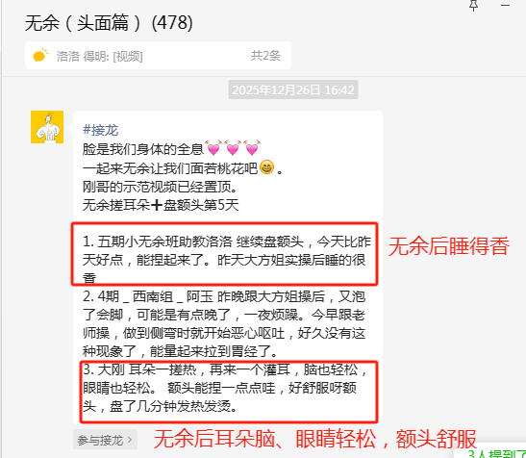Viewport: 526px width, 458px height.
Task: Open the sender's yellow avatar profile
Action: coord(47,127)
